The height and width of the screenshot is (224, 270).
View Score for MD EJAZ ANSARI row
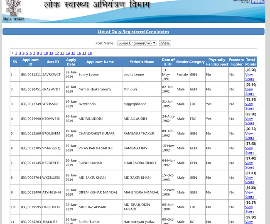coord(250,209)
